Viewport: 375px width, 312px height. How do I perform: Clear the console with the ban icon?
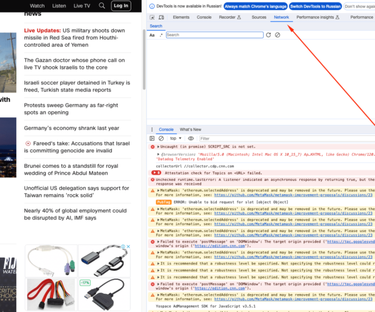click(x=161, y=138)
